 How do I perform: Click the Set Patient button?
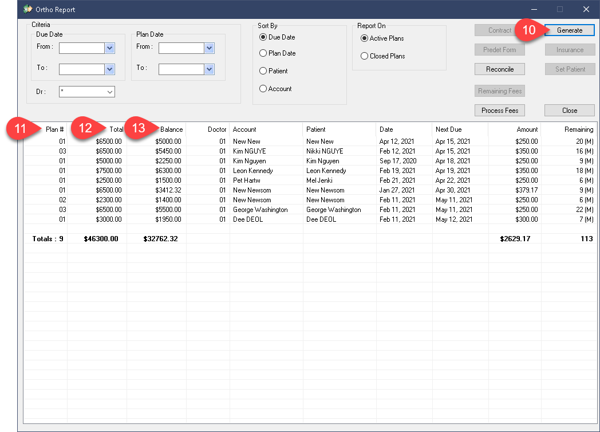tap(570, 69)
